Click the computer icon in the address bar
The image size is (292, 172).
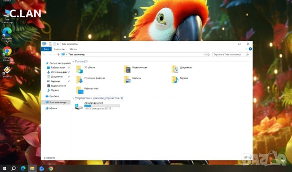point(63,54)
